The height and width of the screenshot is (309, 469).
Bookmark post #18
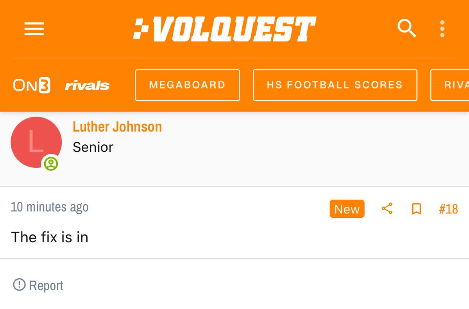[417, 209]
